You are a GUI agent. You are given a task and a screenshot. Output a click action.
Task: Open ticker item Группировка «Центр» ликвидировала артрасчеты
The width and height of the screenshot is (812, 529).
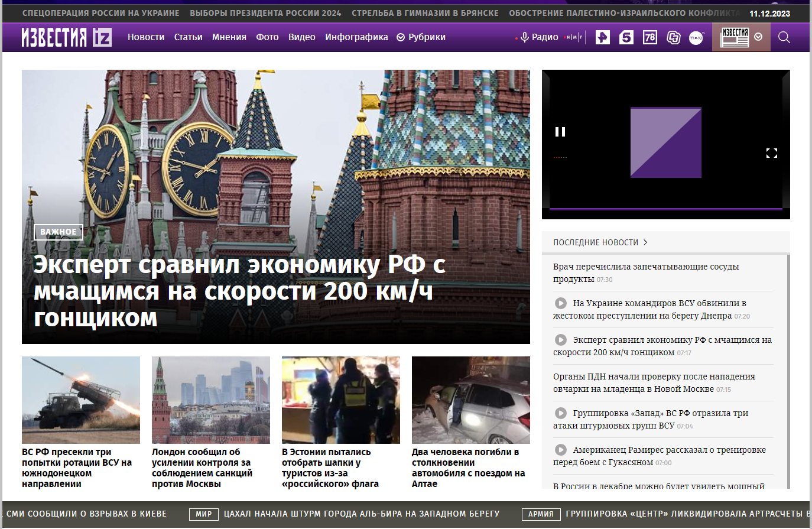(x=688, y=514)
